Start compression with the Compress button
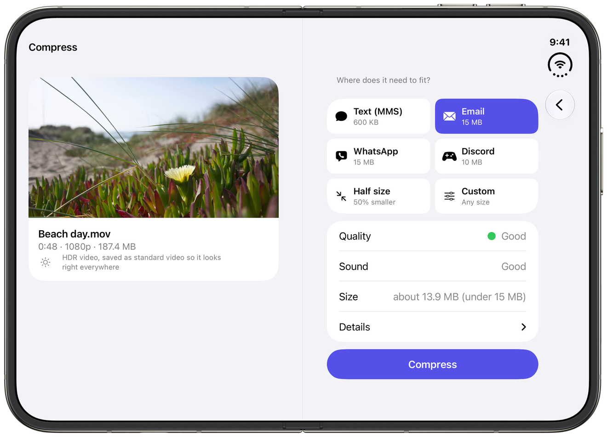Image resolution: width=607 pixels, height=437 pixels. [432, 364]
